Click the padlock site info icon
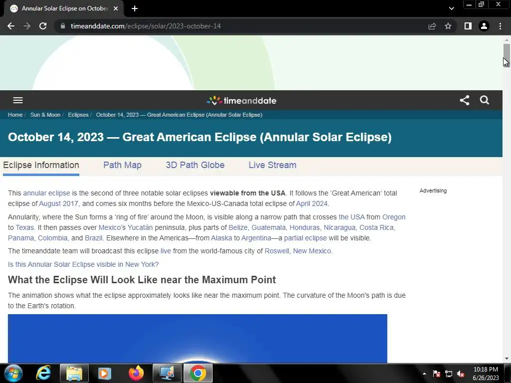This screenshot has width=511, height=383. pyautogui.click(x=63, y=26)
